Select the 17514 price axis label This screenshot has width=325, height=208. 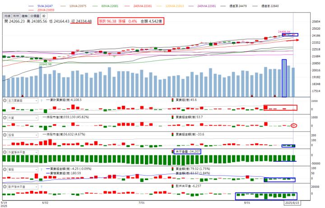(316, 91)
